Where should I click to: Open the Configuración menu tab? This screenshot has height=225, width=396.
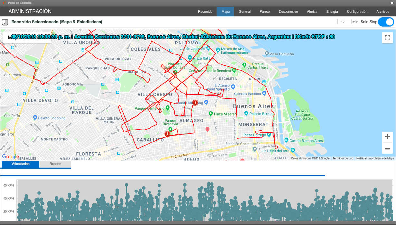[x=357, y=12]
